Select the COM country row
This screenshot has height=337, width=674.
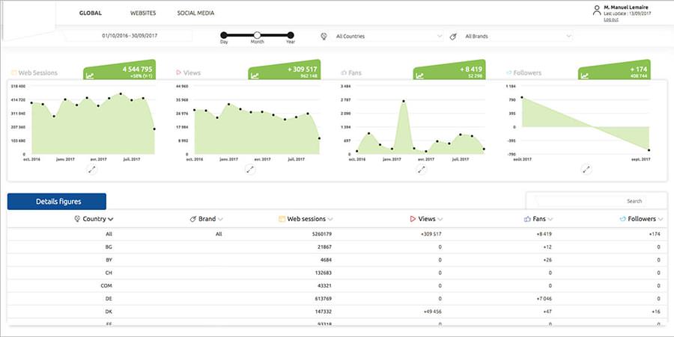[337, 285]
